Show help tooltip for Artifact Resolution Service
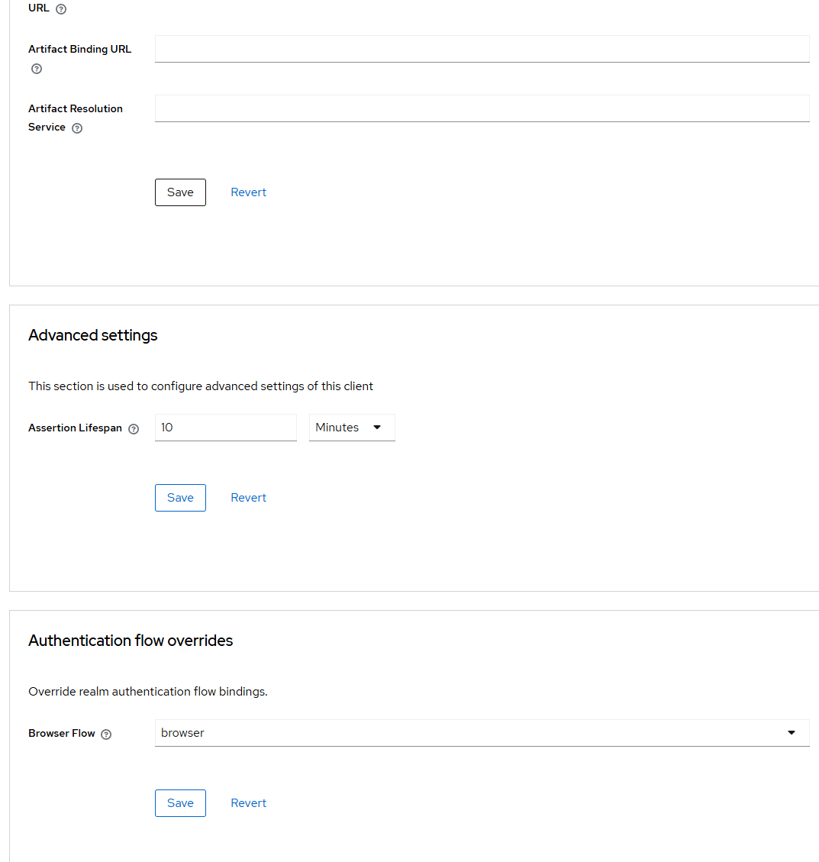The image size is (819, 862). click(77, 128)
